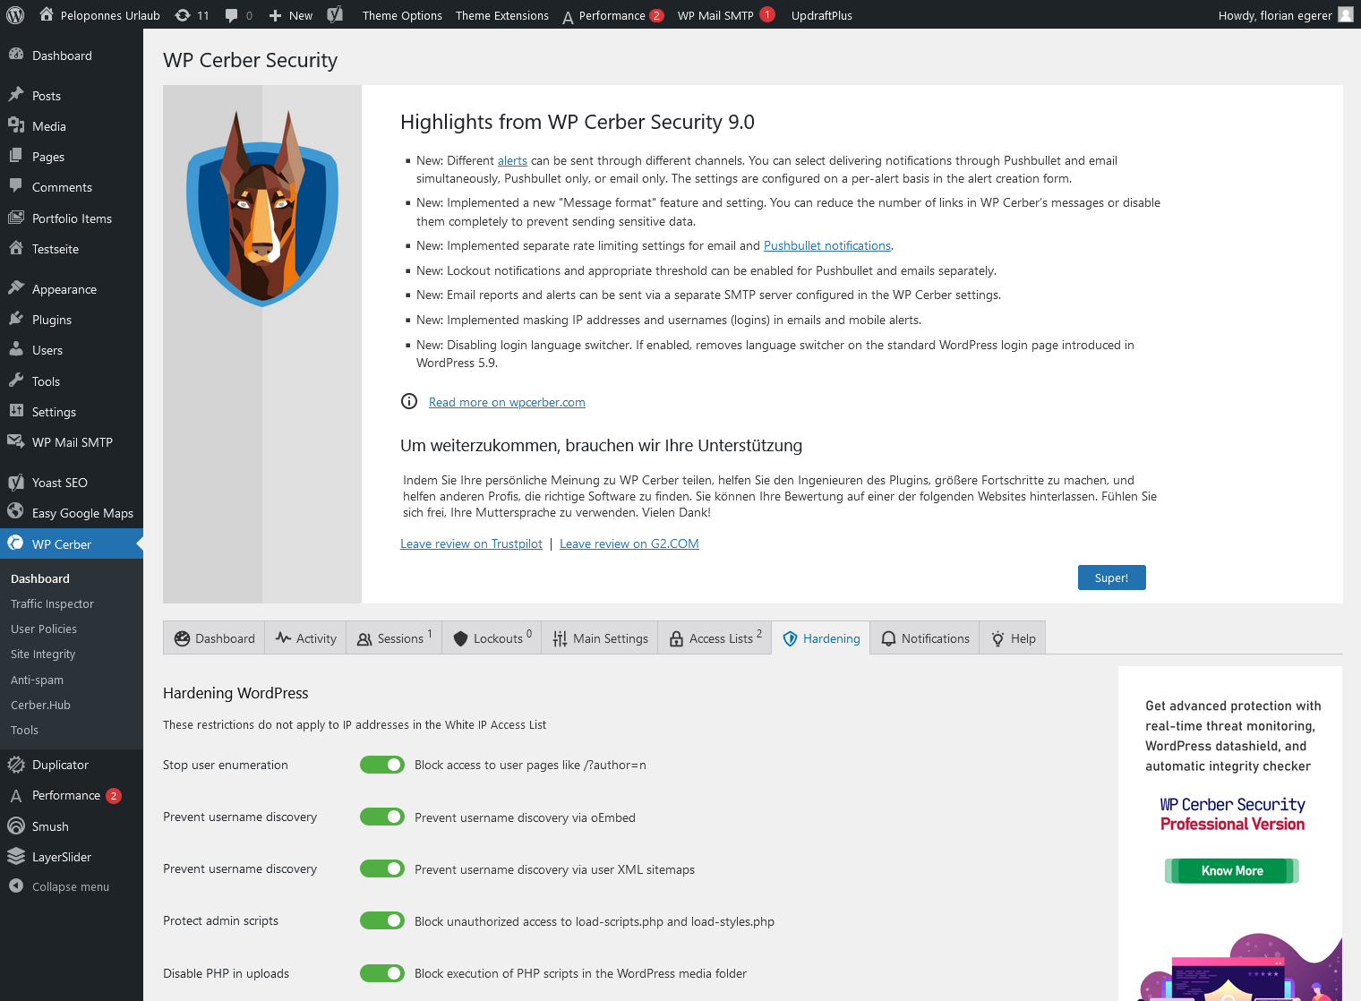The width and height of the screenshot is (1361, 1001).
Task: Switch to the Notifications tab
Action: 925,638
